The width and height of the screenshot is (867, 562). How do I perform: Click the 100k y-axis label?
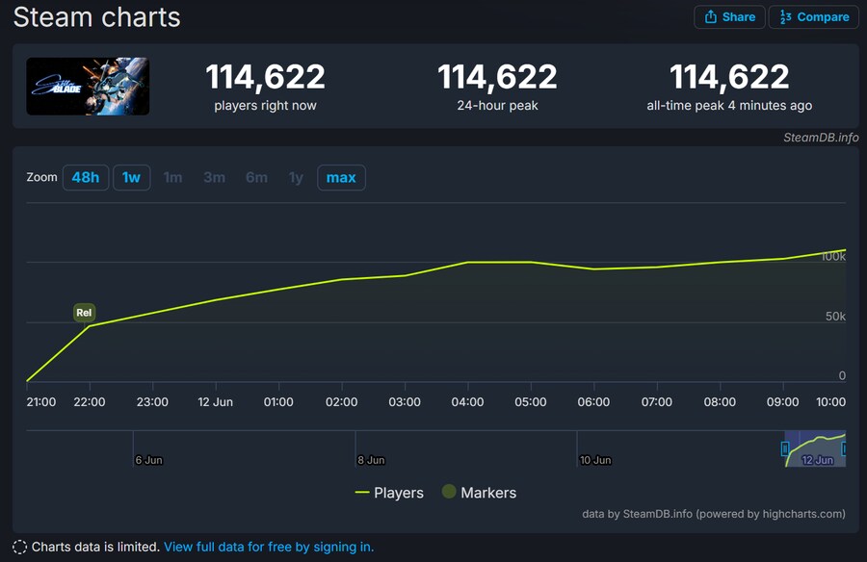tap(832, 256)
